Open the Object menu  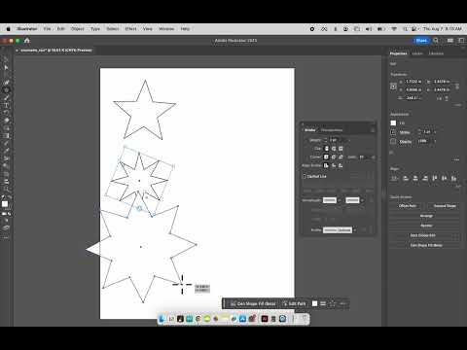coord(78,29)
